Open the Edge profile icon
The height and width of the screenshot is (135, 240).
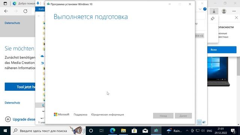click(224, 11)
